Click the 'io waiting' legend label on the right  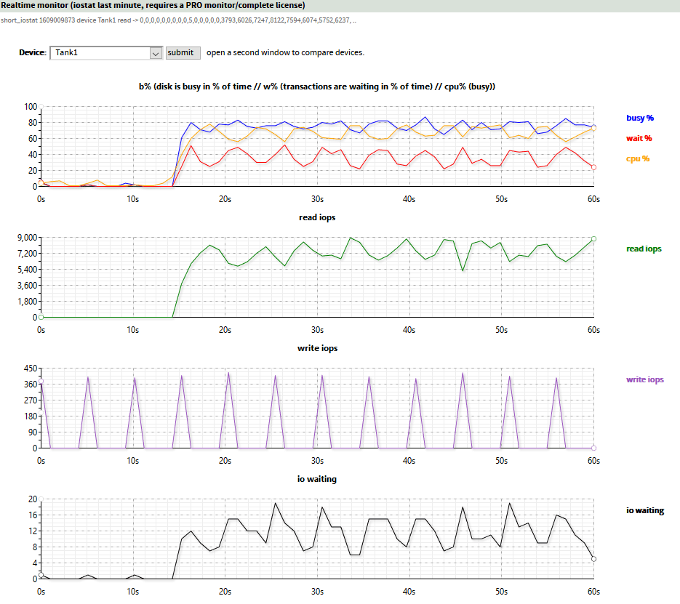(645, 510)
